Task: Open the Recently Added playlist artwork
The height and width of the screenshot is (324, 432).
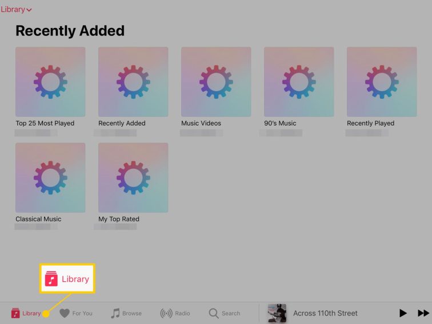Action: pyautogui.click(x=133, y=82)
